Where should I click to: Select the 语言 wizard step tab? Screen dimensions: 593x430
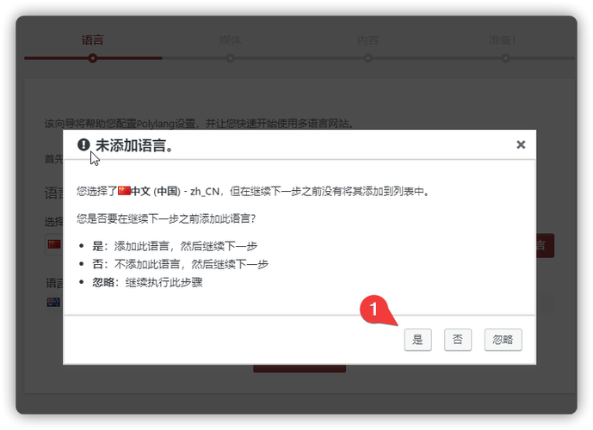coord(92,40)
